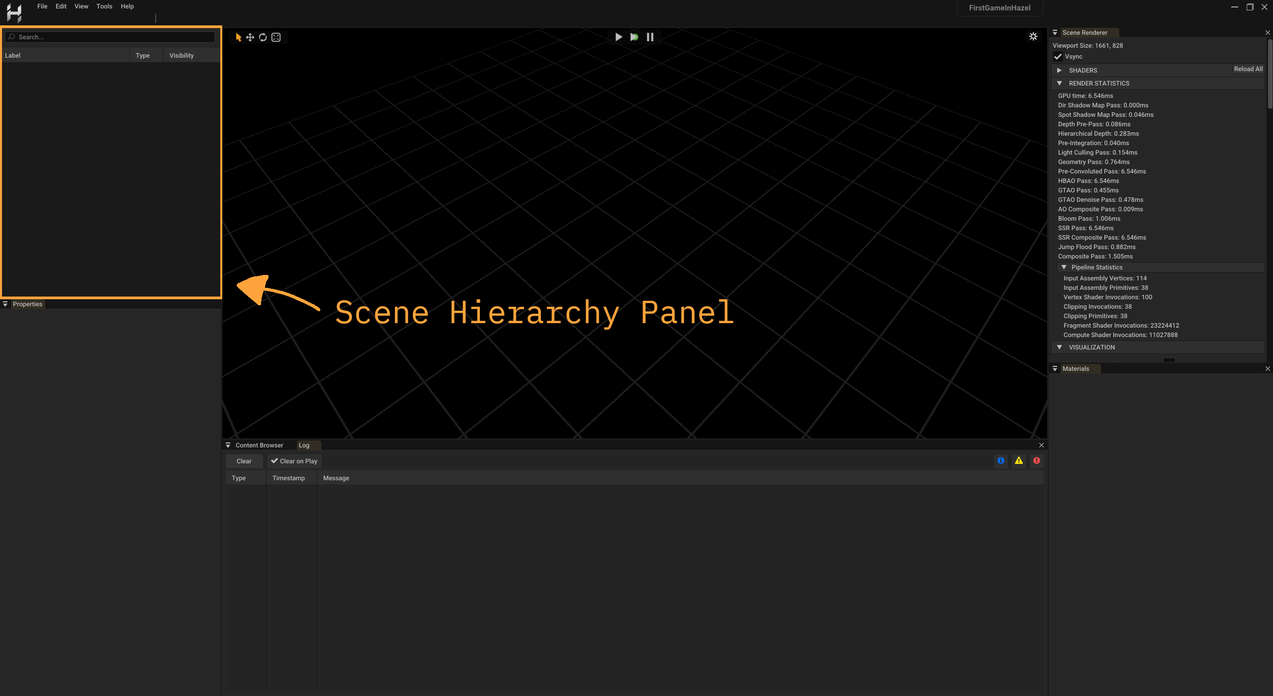Expand the SHADERS section

[x=1060, y=70]
